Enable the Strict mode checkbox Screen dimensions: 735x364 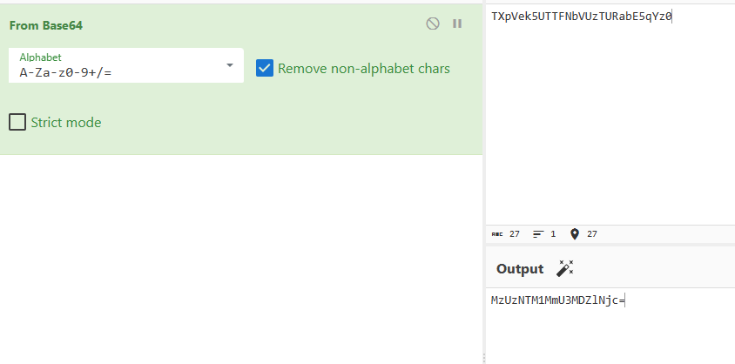(x=17, y=122)
